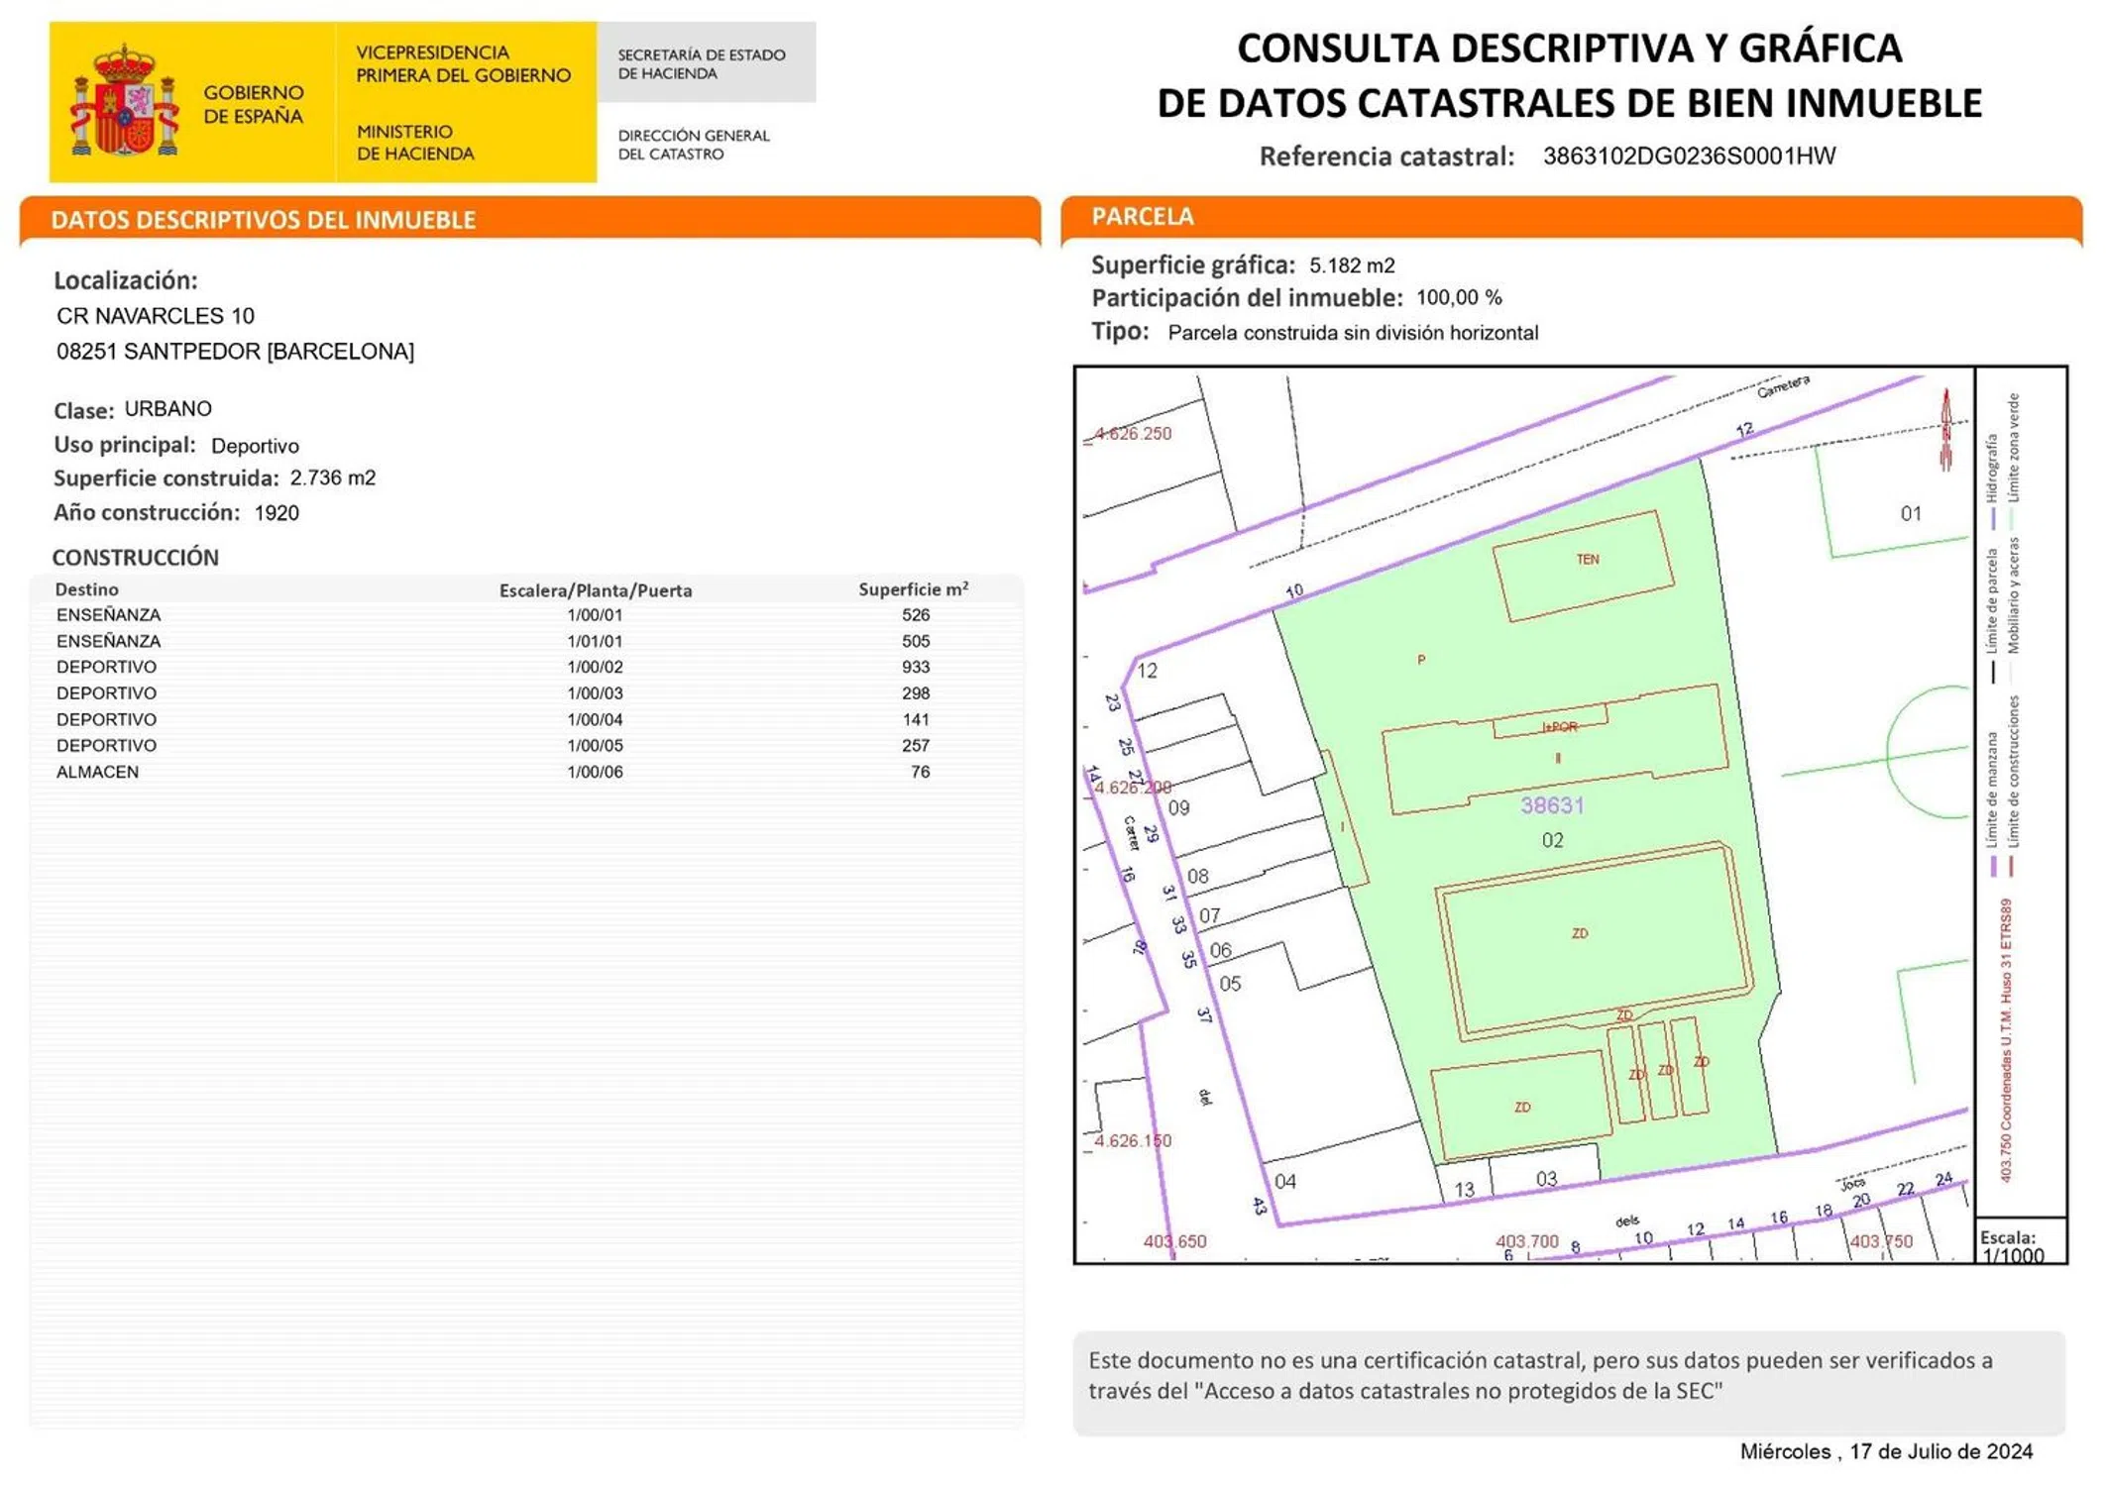
Task: Click the I+POR building label on map
Action: 1559,727
